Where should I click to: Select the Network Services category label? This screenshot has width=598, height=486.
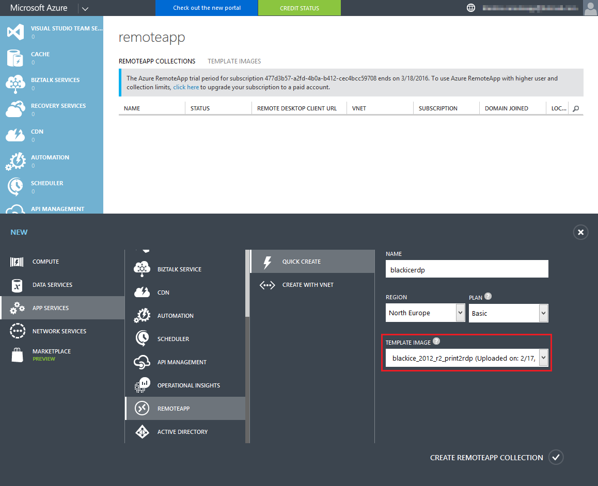tap(59, 331)
